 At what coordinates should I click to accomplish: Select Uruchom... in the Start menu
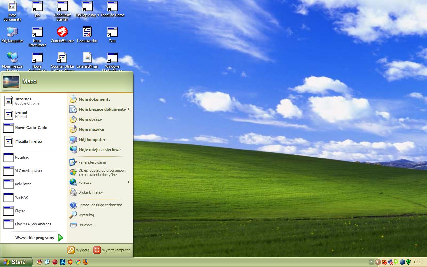[87, 225]
